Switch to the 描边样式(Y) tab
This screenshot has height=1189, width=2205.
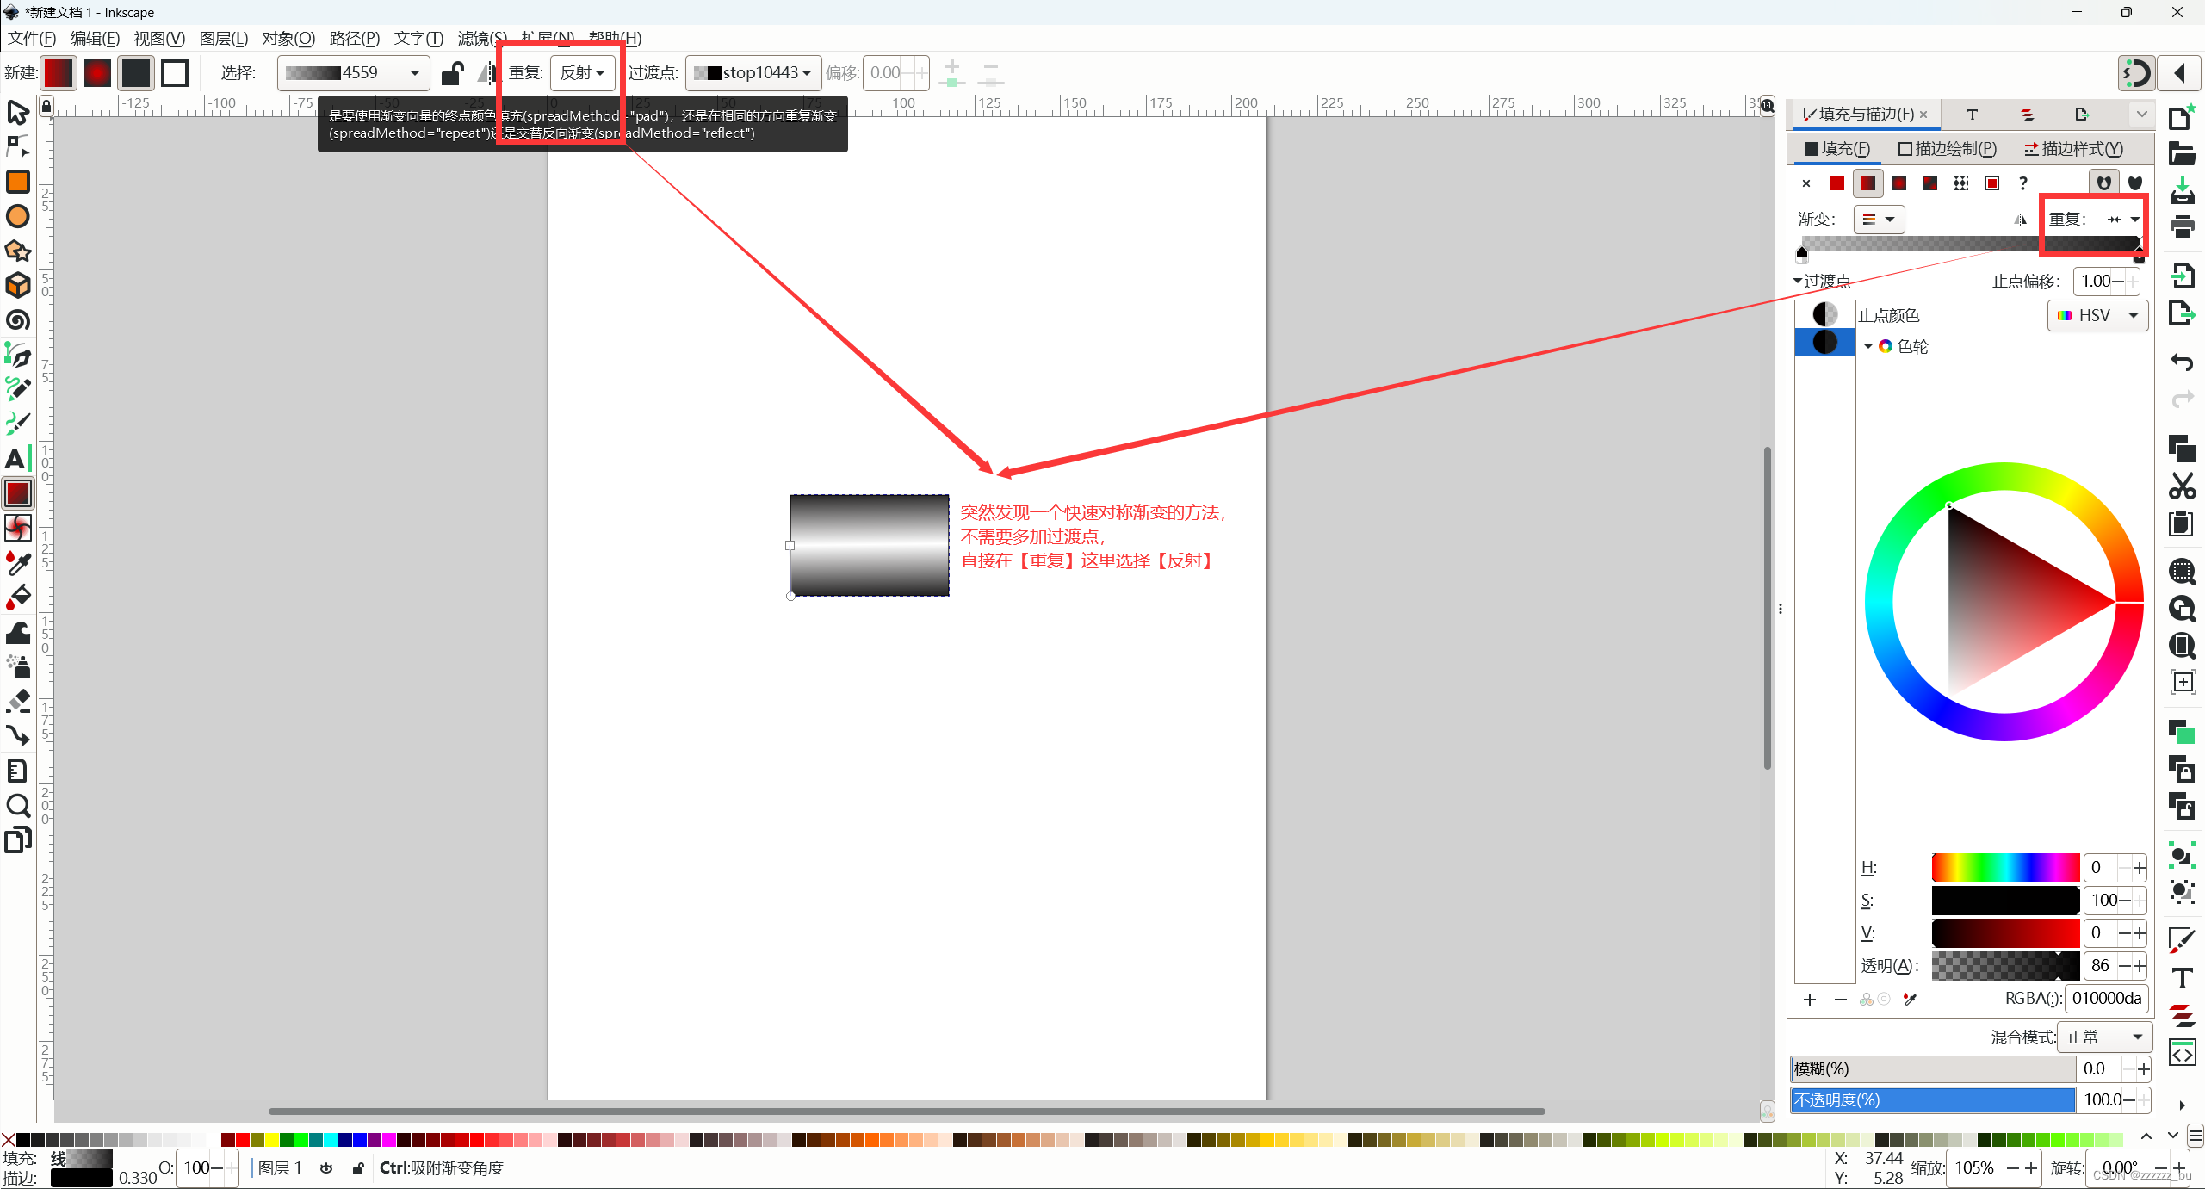[x=2072, y=149]
